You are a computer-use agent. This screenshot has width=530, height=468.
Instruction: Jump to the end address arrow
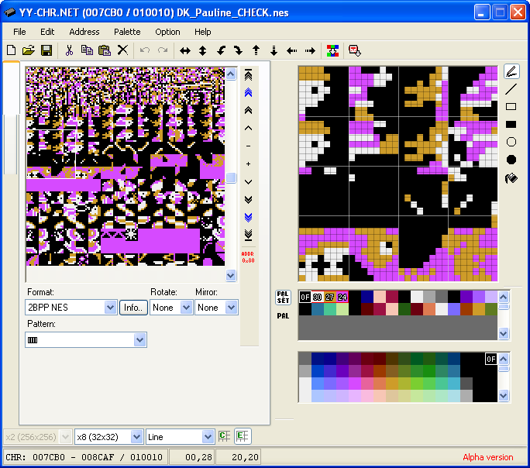pyautogui.click(x=249, y=235)
